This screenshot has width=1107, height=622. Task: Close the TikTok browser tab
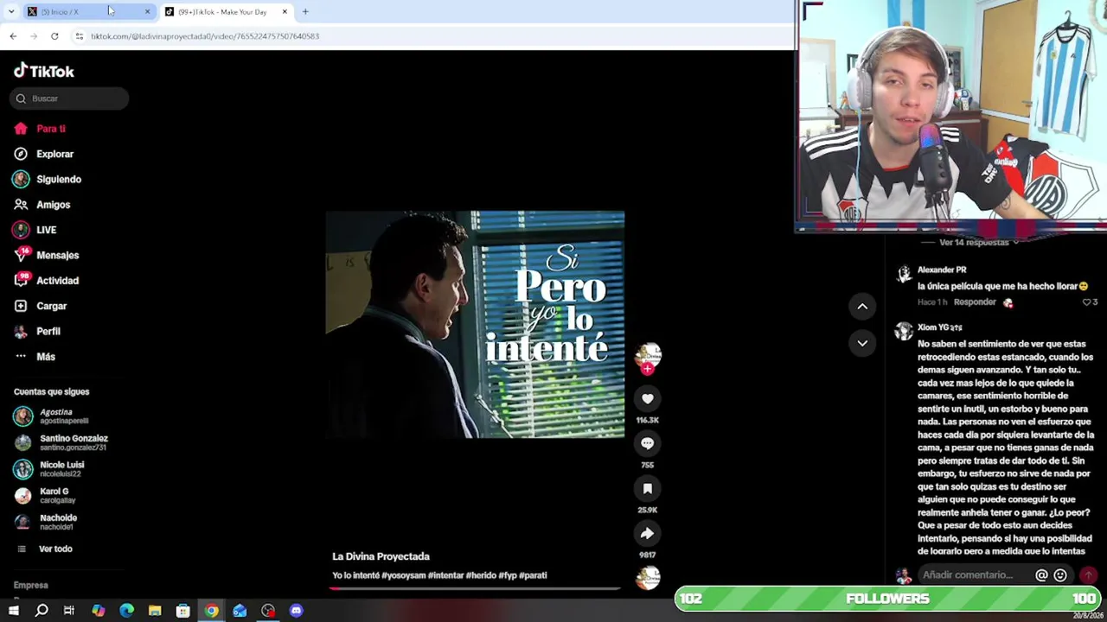(x=285, y=11)
